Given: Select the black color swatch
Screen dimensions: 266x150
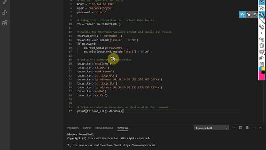Looking at the screenshot, I should click(x=263, y=72).
